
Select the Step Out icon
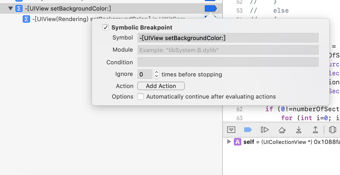pos(315,130)
